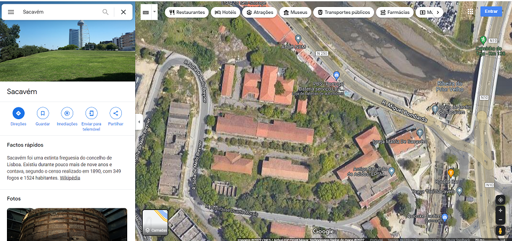The width and height of the screenshot is (512, 241).
Task: Toggle the Camadas layers map view
Action: coord(156,222)
